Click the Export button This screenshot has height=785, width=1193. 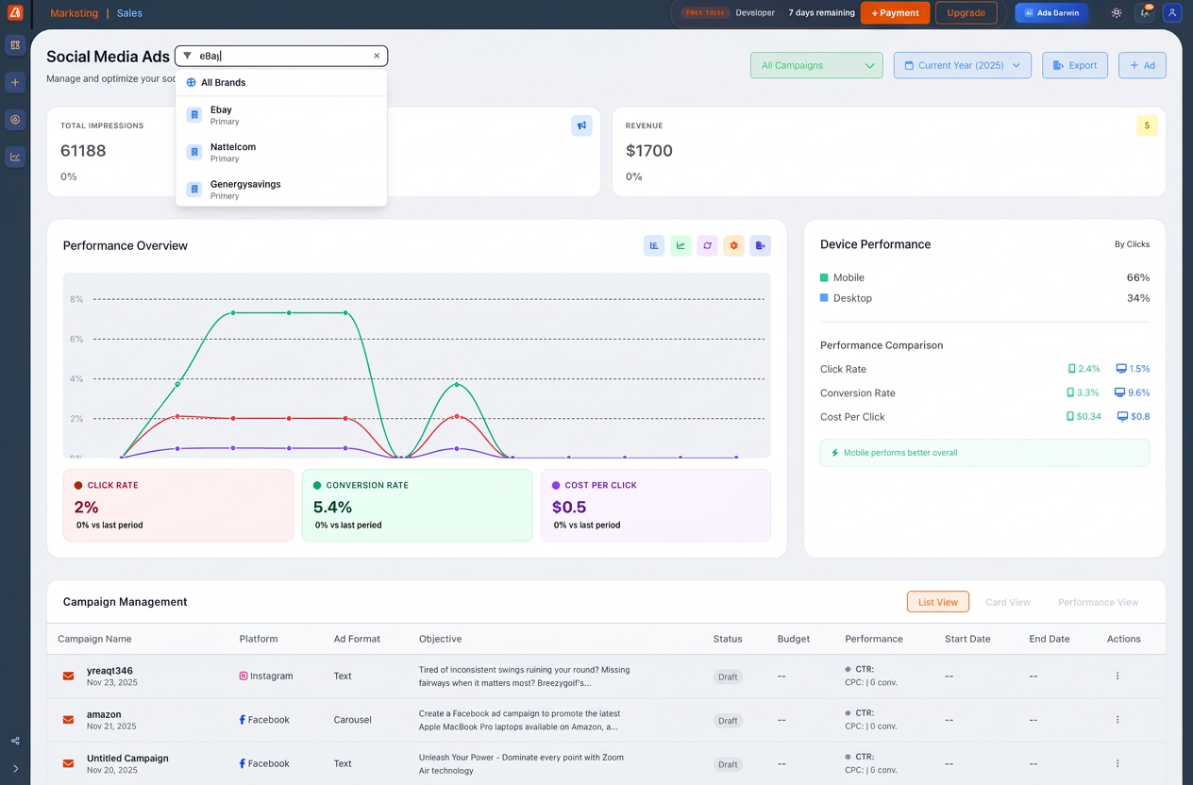(1075, 65)
